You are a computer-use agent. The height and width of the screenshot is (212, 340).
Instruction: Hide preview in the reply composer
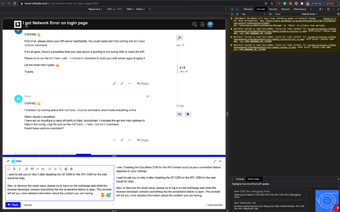click(214, 205)
